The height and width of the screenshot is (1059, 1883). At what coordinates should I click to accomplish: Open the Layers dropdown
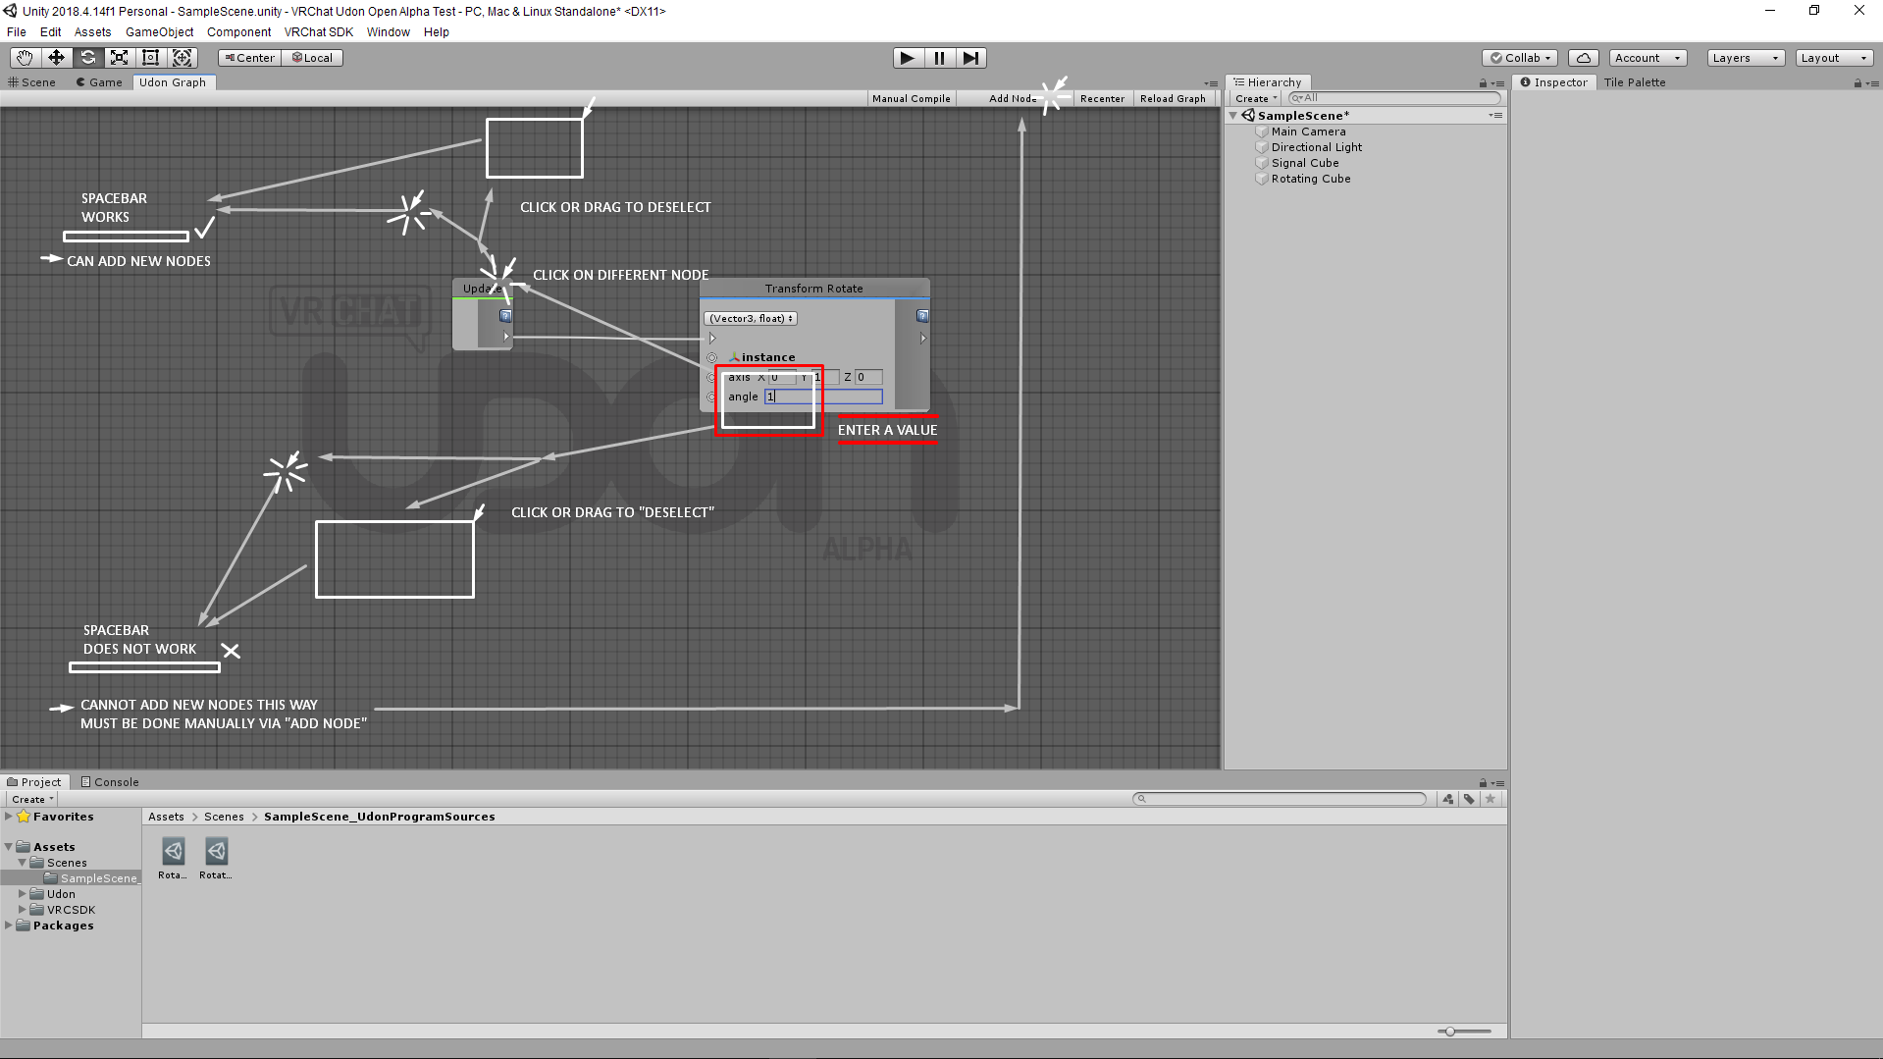1746,58
